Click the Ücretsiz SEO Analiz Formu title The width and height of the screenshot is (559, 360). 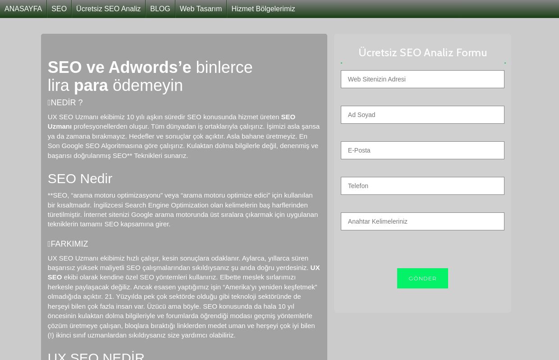pos(422,53)
